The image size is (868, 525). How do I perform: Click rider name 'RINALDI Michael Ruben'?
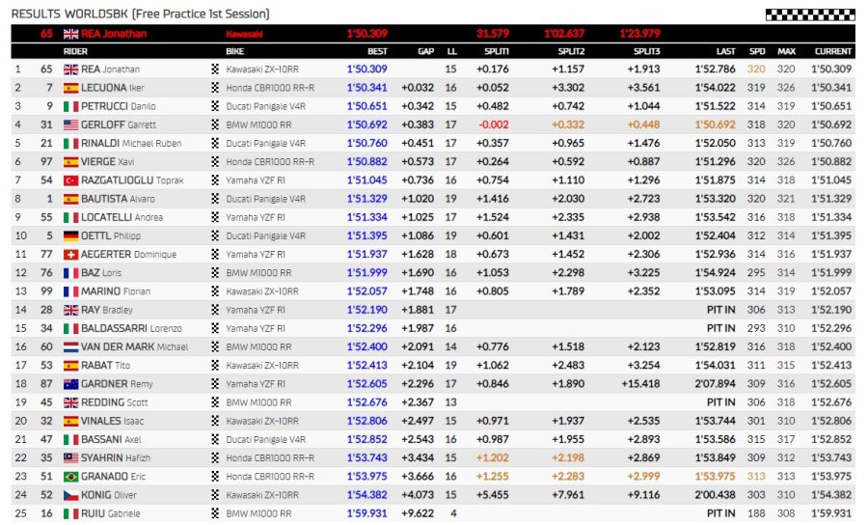pos(131,144)
